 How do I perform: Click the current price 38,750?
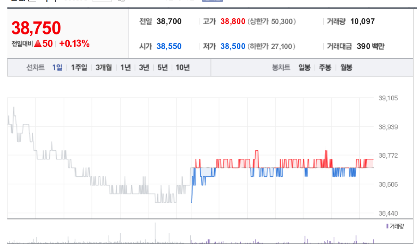[36, 28]
